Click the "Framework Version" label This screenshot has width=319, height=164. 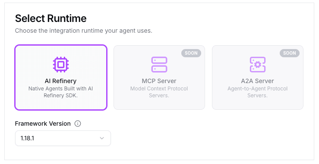click(x=43, y=124)
